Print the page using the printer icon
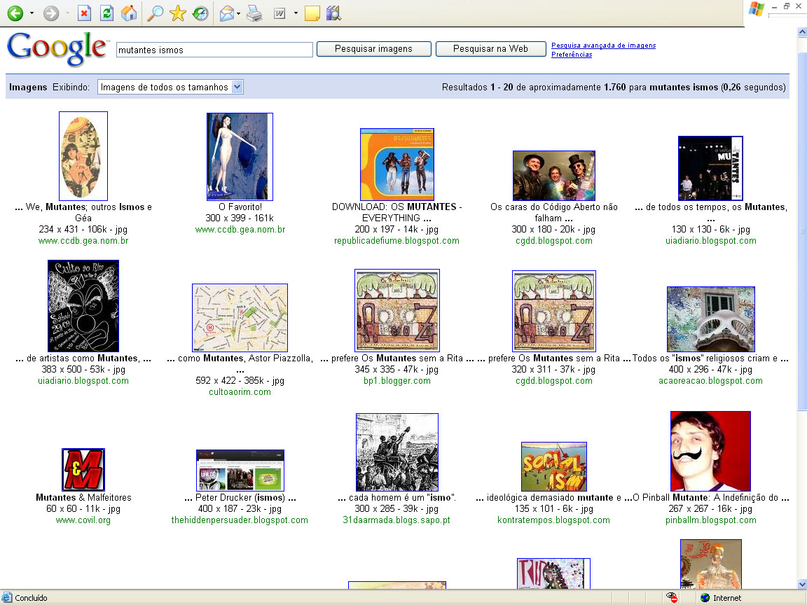 pyautogui.click(x=254, y=13)
